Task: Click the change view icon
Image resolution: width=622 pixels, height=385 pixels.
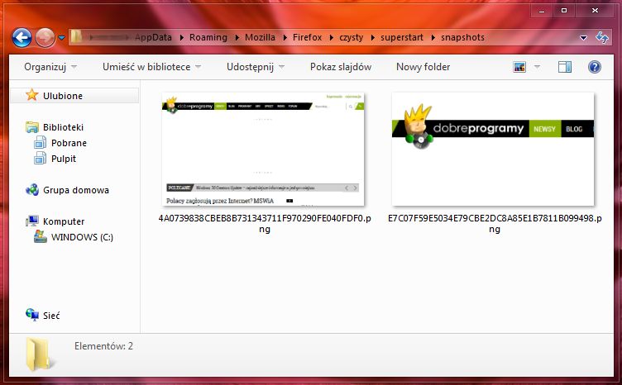Action: click(519, 67)
